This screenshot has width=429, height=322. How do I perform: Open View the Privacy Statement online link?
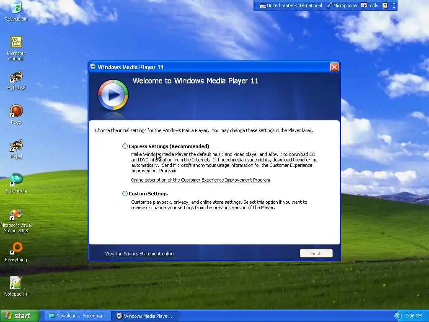tap(140, 254)
